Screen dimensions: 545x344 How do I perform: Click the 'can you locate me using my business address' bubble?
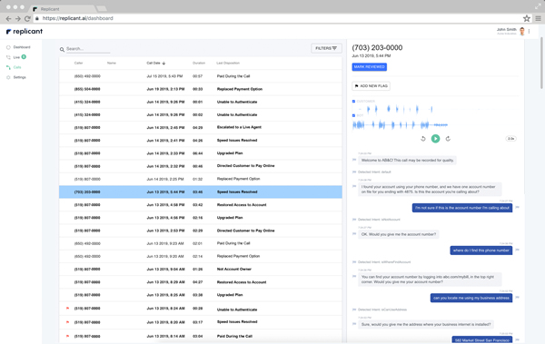pyautogui.click(x=471, y=298)
